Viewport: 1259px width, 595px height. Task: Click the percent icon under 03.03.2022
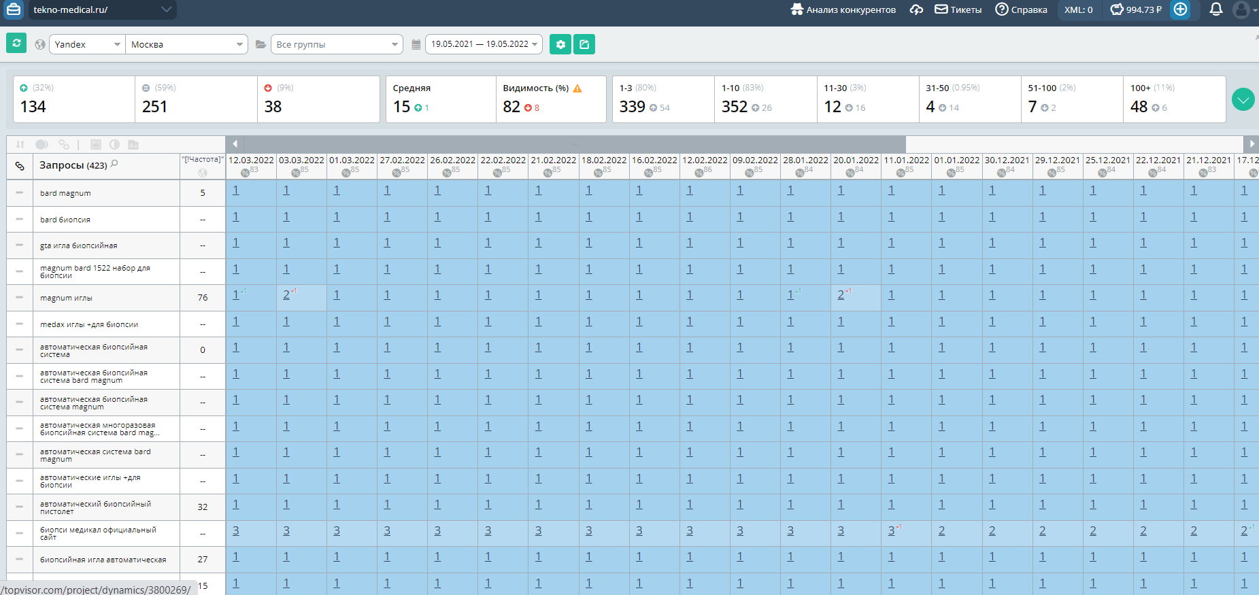pos(295,173)
